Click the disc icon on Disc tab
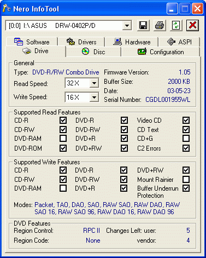 click(86, 51)
